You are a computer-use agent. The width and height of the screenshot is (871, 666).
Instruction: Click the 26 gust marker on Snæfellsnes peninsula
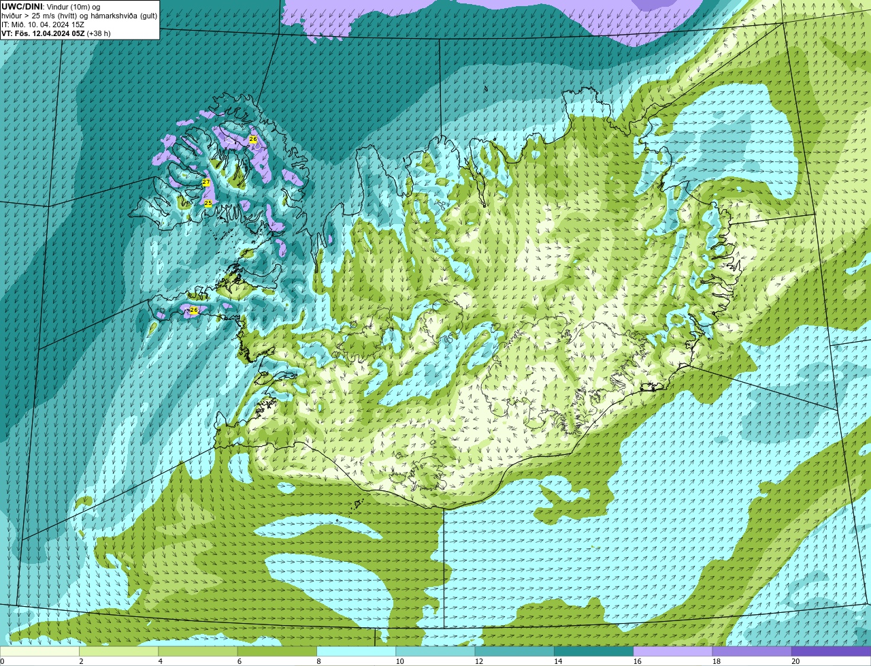pyautogui.click(x=194, y=310)
